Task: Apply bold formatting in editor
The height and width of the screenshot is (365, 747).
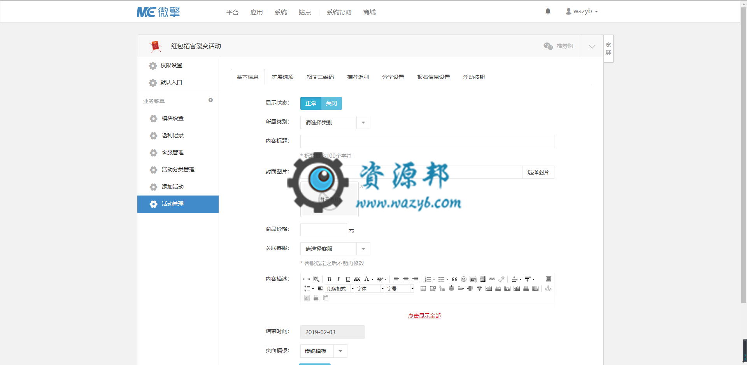Action: click(x=329, y=279)
